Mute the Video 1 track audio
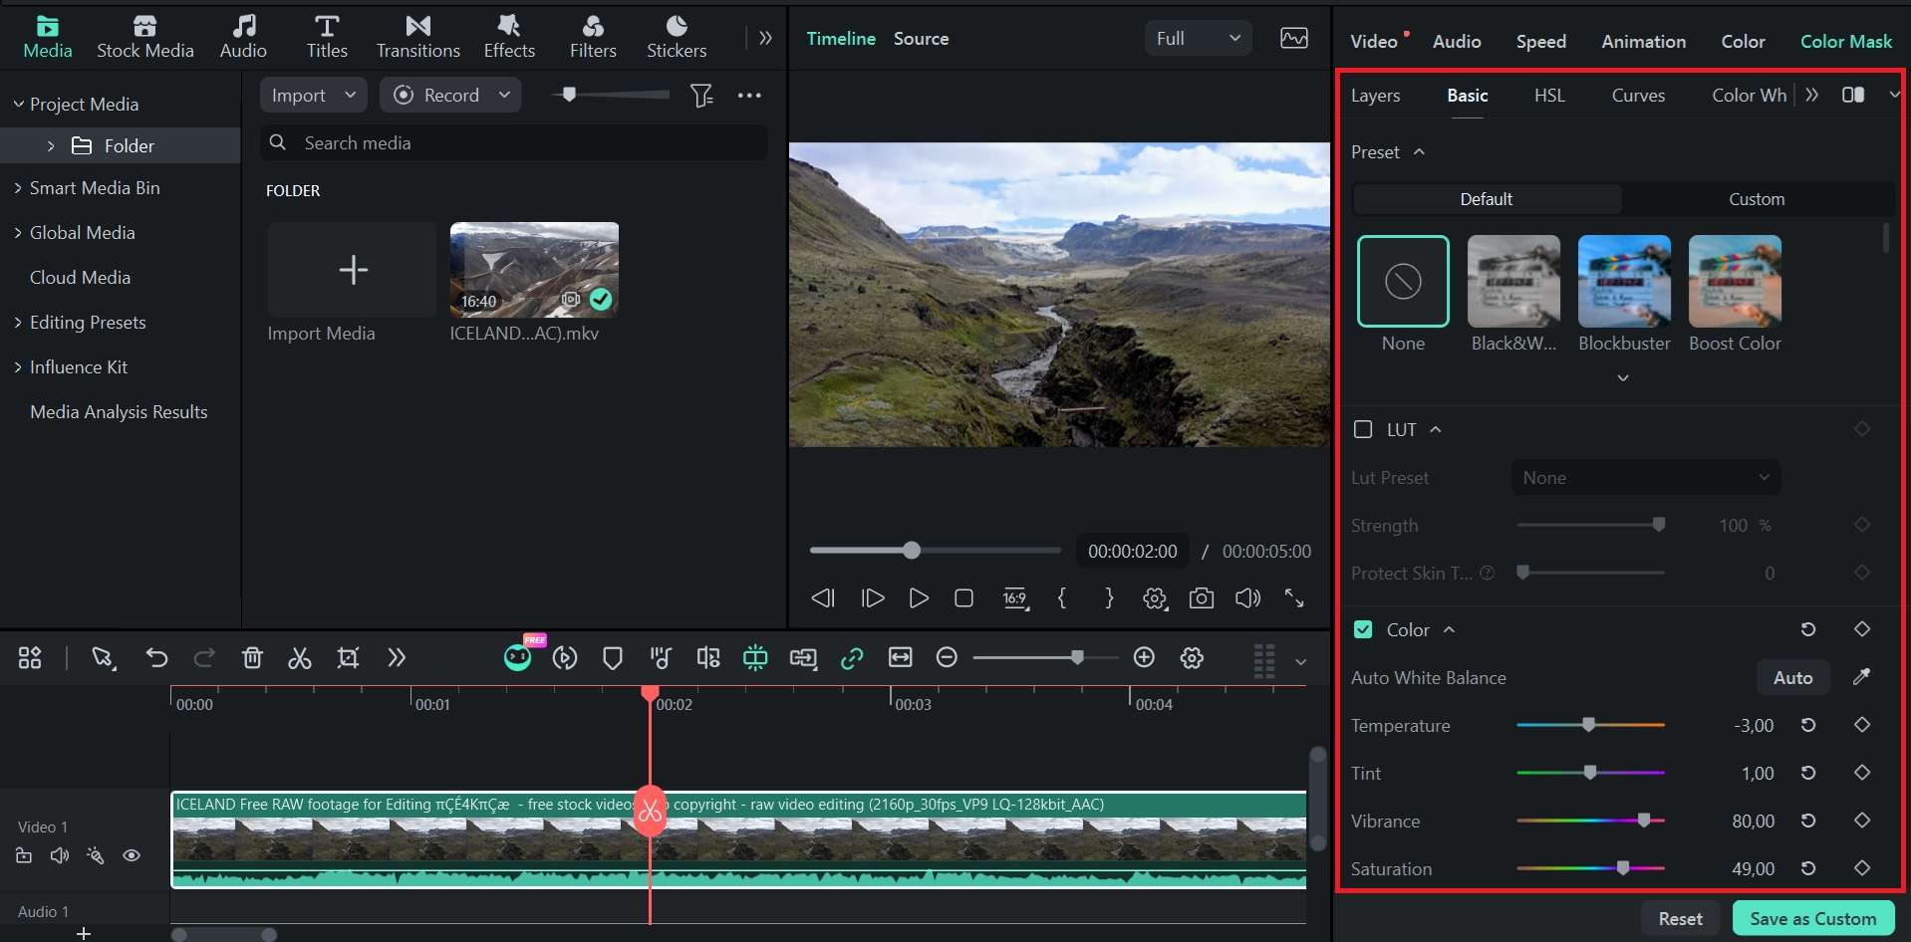Viewport: 1911px width, 942px height. click(60, 855)
